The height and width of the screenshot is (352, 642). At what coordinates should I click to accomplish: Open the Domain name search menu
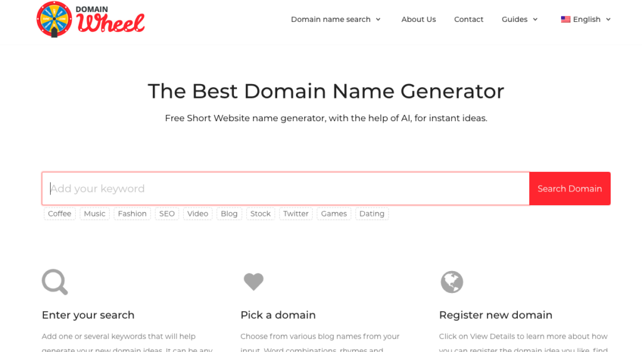coord(330,19)
